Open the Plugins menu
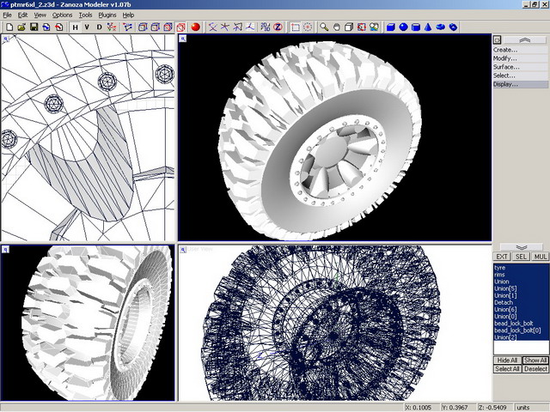 pyautogui.click(x=107, y=15)
